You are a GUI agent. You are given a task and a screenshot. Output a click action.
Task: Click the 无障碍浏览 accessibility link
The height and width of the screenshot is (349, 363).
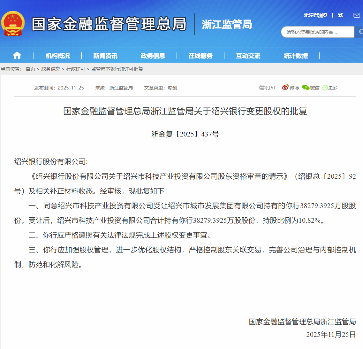[x=315, y=15]
